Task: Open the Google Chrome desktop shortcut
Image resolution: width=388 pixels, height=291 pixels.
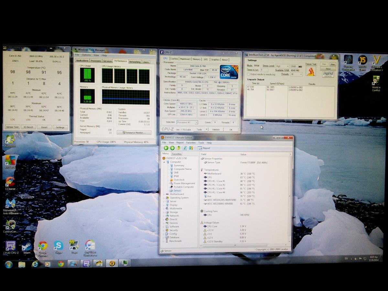Action: pyautogui.click(x=43, y=248)
